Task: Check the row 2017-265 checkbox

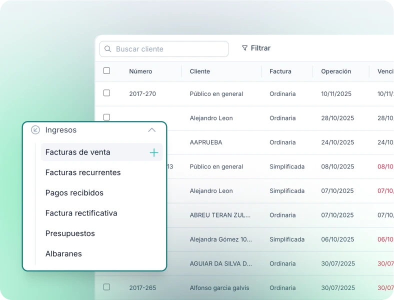Action: [107, 287]
